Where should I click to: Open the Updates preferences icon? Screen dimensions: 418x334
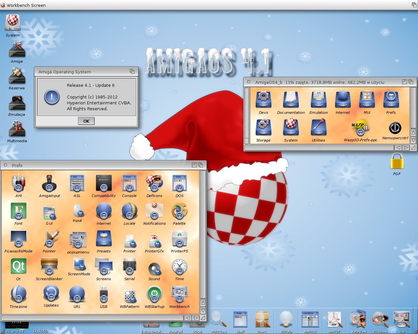pyautogui.click(x=51, y=293)
